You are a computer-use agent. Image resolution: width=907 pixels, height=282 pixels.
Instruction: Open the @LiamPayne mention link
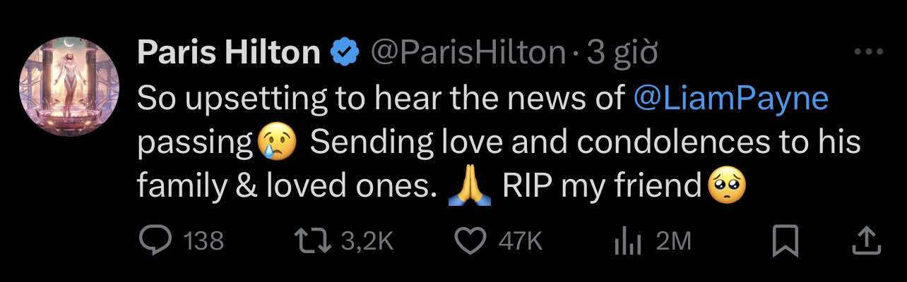pyautogui.click(x=731, y=99)
